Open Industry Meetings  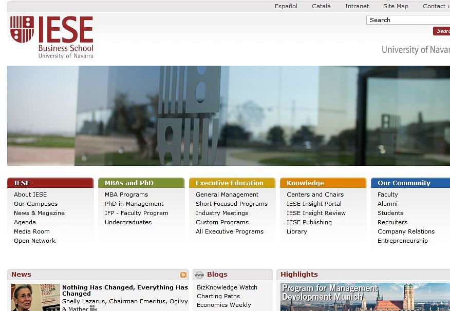pyautogui.click(x=222, y=213)
